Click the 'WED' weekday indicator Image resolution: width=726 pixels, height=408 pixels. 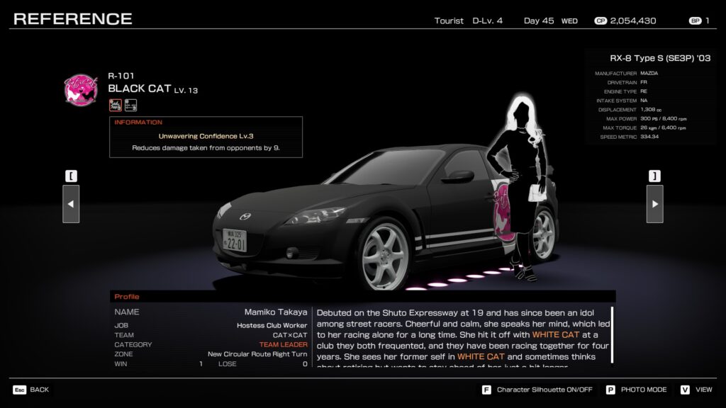pyautogui.click(x=569, y=21)
